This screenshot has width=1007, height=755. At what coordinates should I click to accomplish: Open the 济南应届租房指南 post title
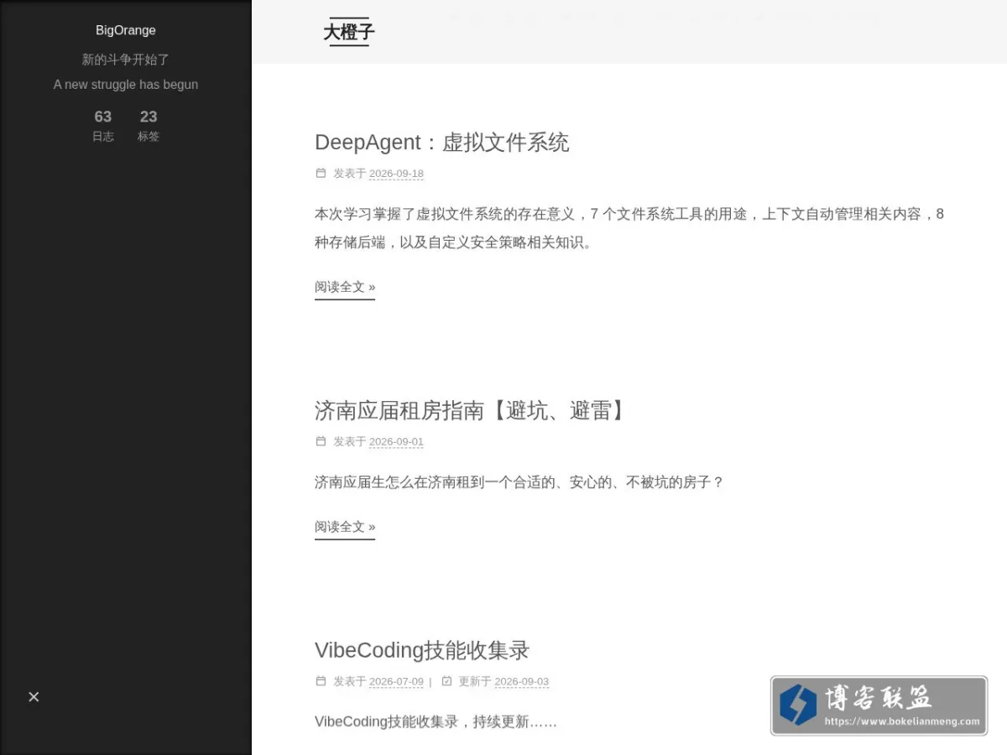[470, 410]
